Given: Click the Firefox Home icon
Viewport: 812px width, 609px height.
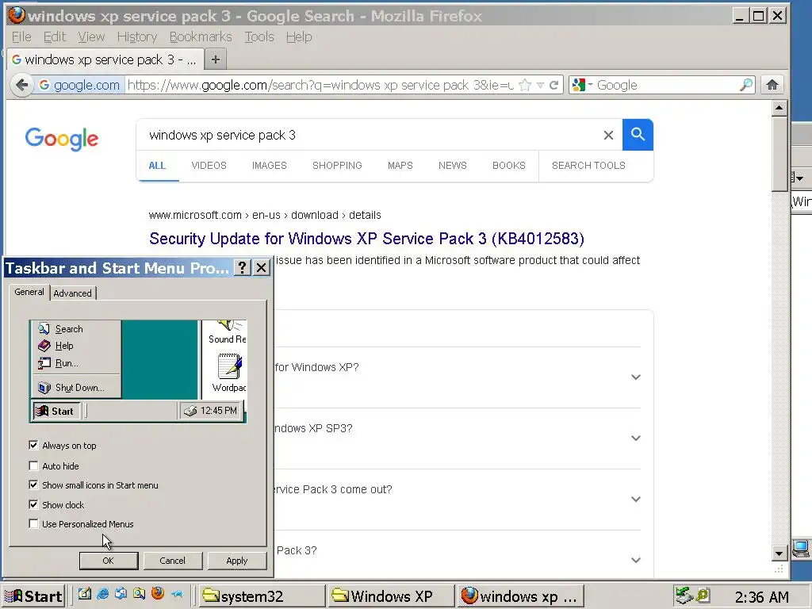Looking at the screenshot, I should pyautogui.click(x=772, y=85).
